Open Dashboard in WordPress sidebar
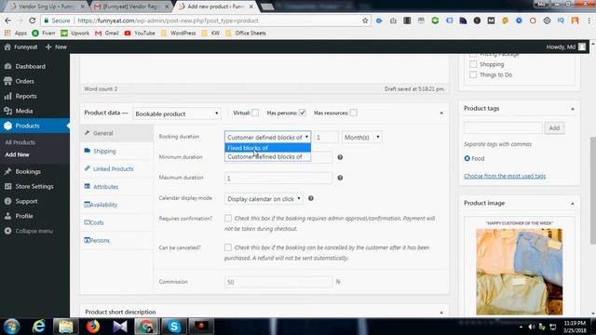 (x=30, y=66)
